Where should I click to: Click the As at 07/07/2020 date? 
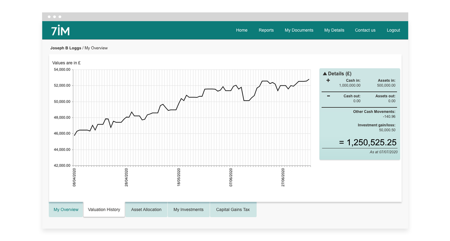[x=383, y=152]
